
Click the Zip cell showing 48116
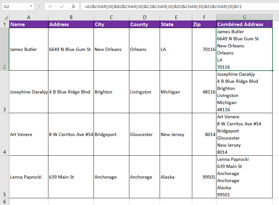[204, 92]
